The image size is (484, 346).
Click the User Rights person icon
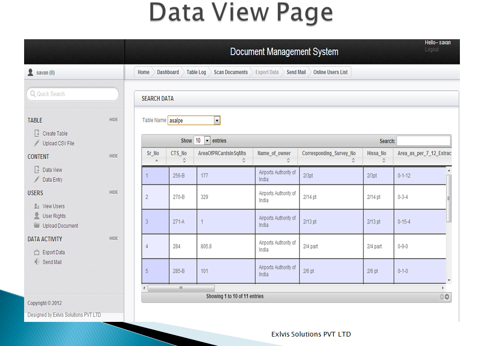point(36,216)
